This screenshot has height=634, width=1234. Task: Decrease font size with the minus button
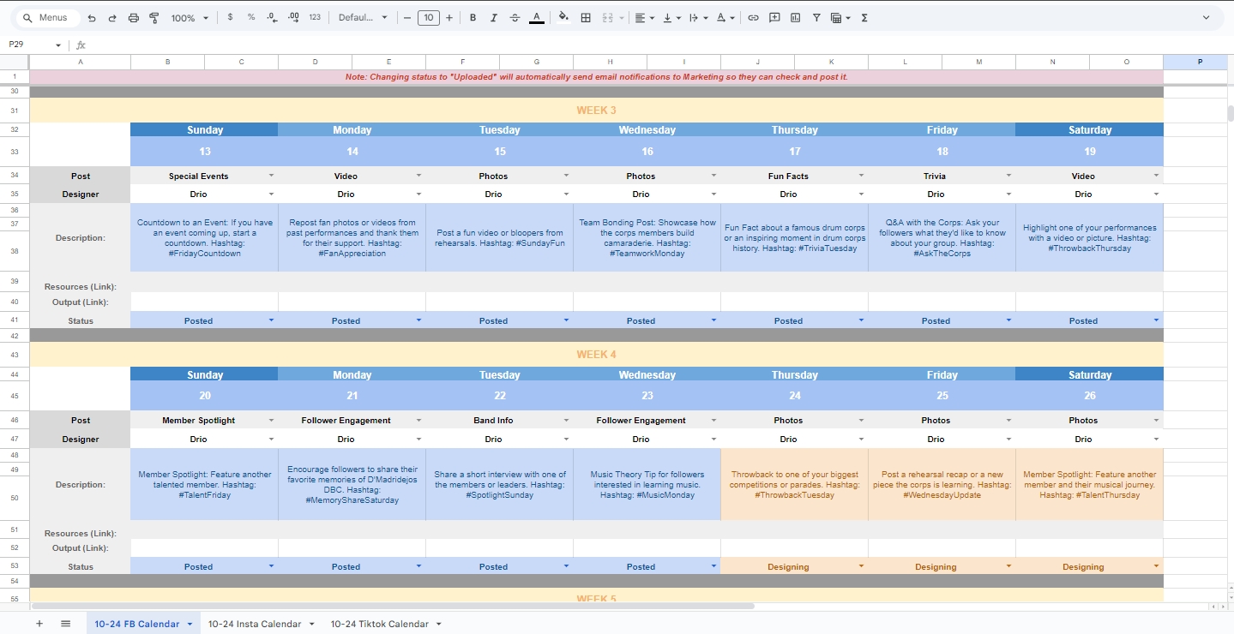tap(407, 17)
